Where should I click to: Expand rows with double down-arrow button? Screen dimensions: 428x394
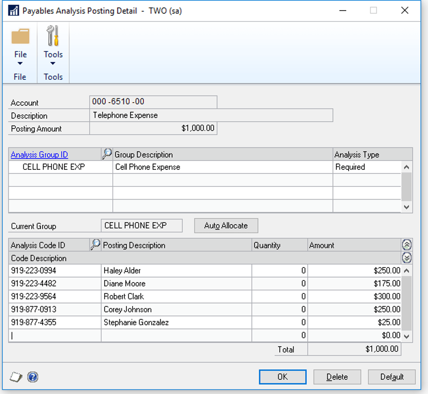(x=406, y=258)
